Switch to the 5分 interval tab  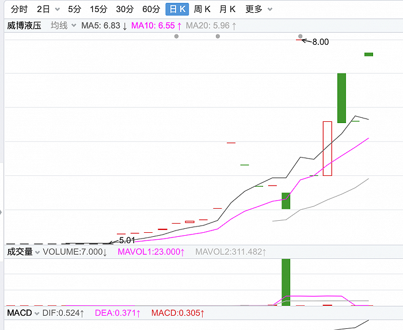point(74,9)
